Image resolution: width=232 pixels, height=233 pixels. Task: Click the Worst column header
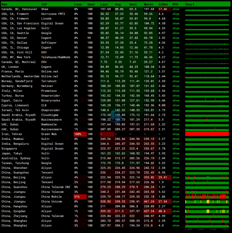pyautogui.click(x=148, y=4)
